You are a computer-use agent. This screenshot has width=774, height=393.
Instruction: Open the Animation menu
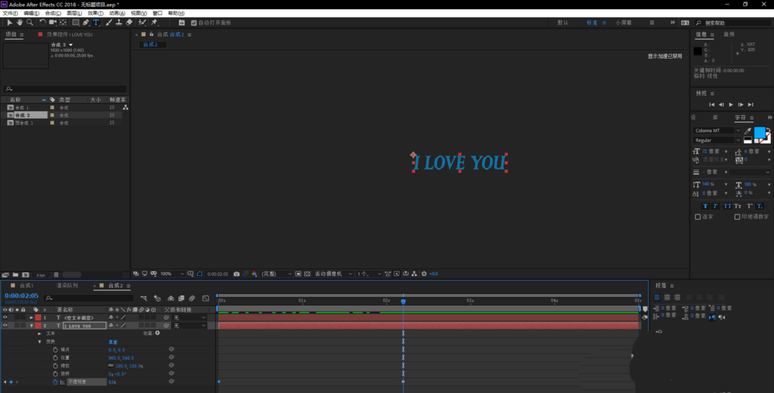117,13
